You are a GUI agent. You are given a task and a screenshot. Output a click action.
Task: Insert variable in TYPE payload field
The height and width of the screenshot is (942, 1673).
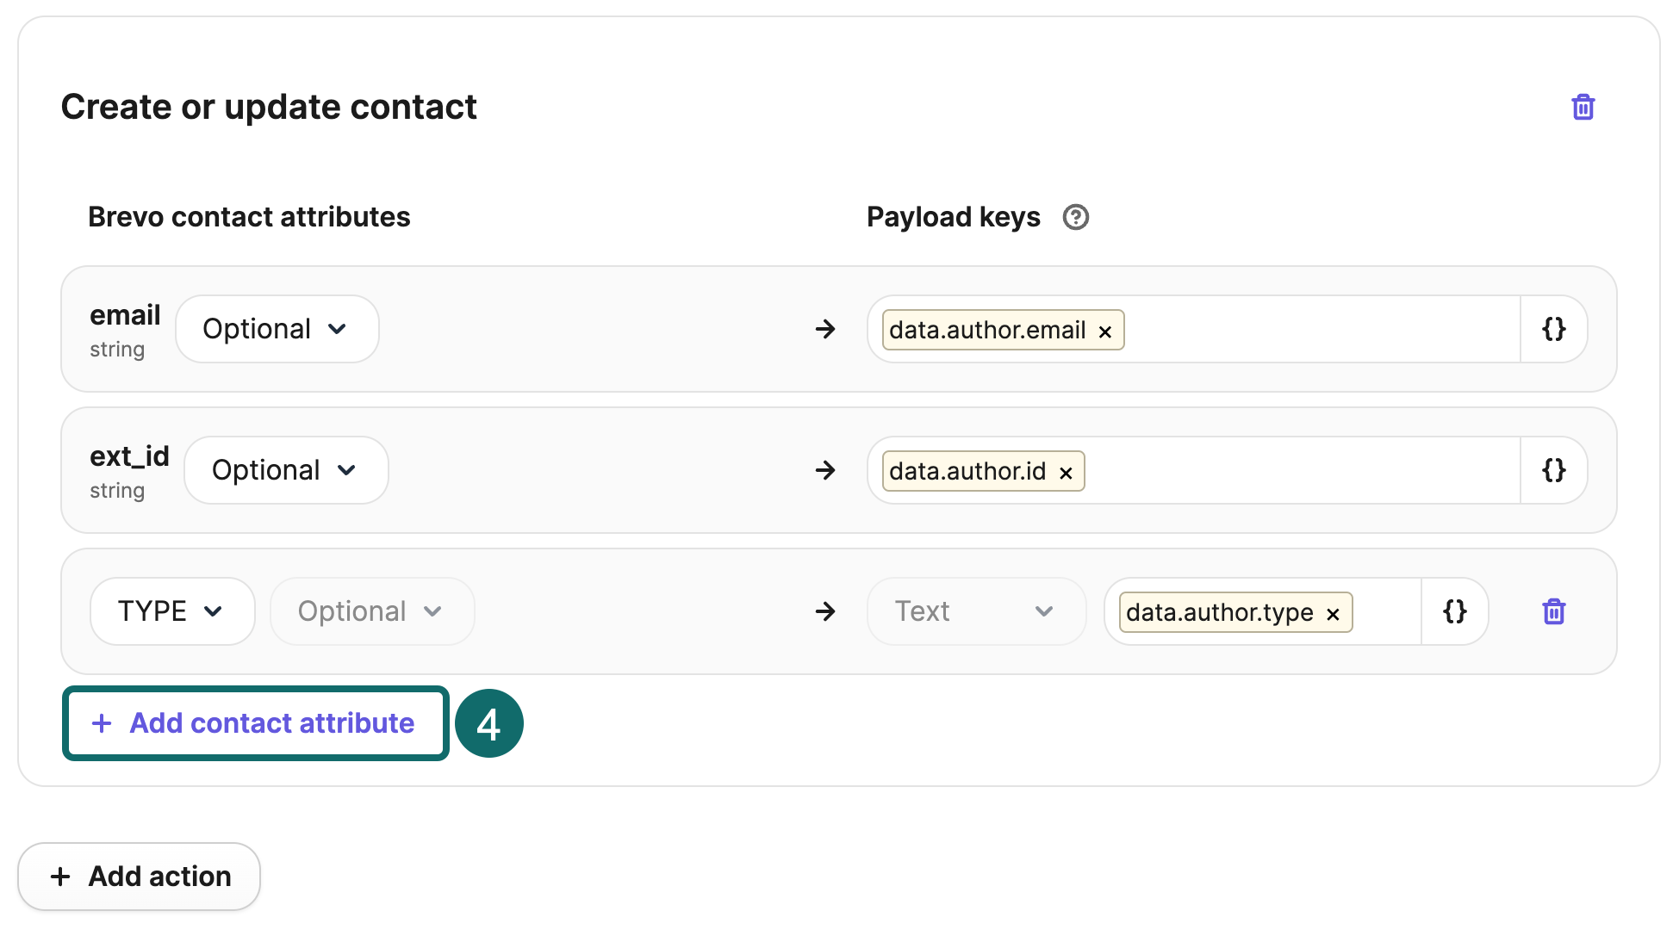[x=1454, y=611]
